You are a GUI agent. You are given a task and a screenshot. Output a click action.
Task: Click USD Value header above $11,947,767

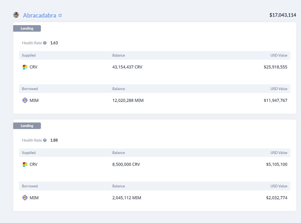tap(279, 89)
